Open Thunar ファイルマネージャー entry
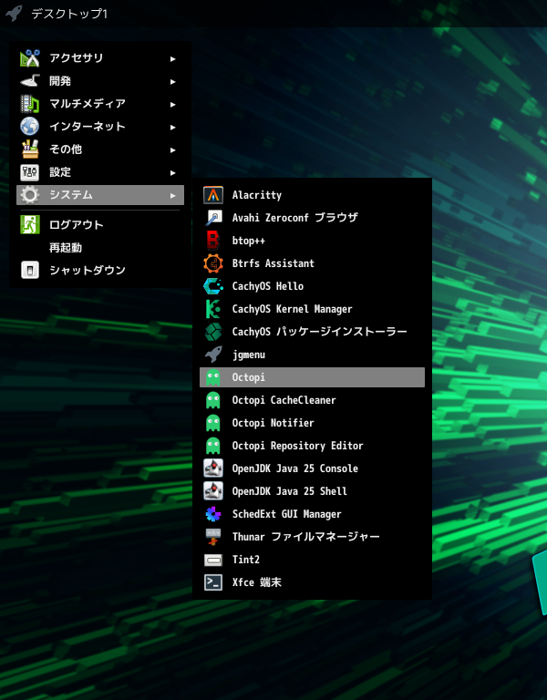This screenshot has height=700, width=547. (x=312, y=537)
